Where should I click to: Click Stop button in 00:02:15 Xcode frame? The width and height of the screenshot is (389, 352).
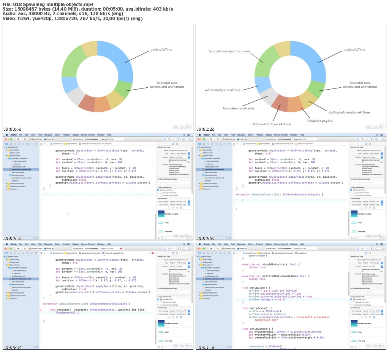pyautogui.click(x=25, y=139)
